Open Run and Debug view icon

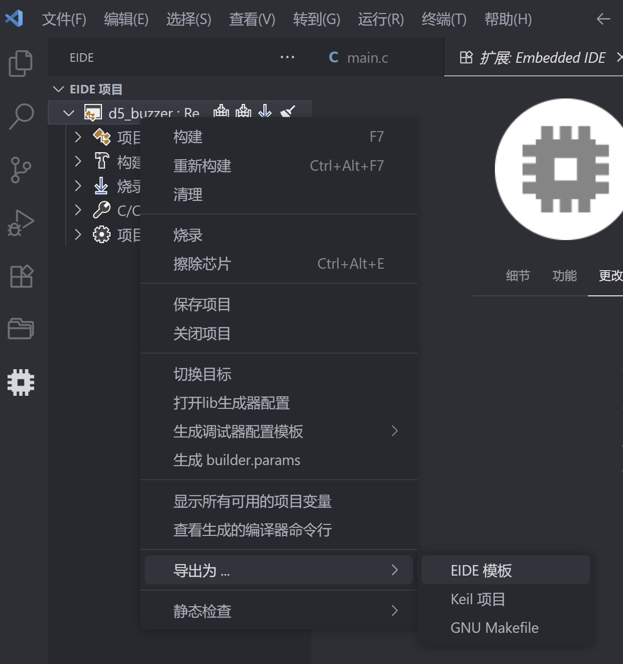click(x=21, y=223)
